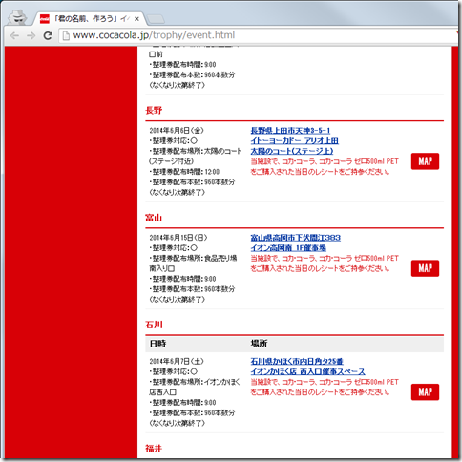Screen dimensions: 462x462
Task: Open link イトーヨーカドー アリオ上田
Action: pyautogui.click(x=294, y=140)
